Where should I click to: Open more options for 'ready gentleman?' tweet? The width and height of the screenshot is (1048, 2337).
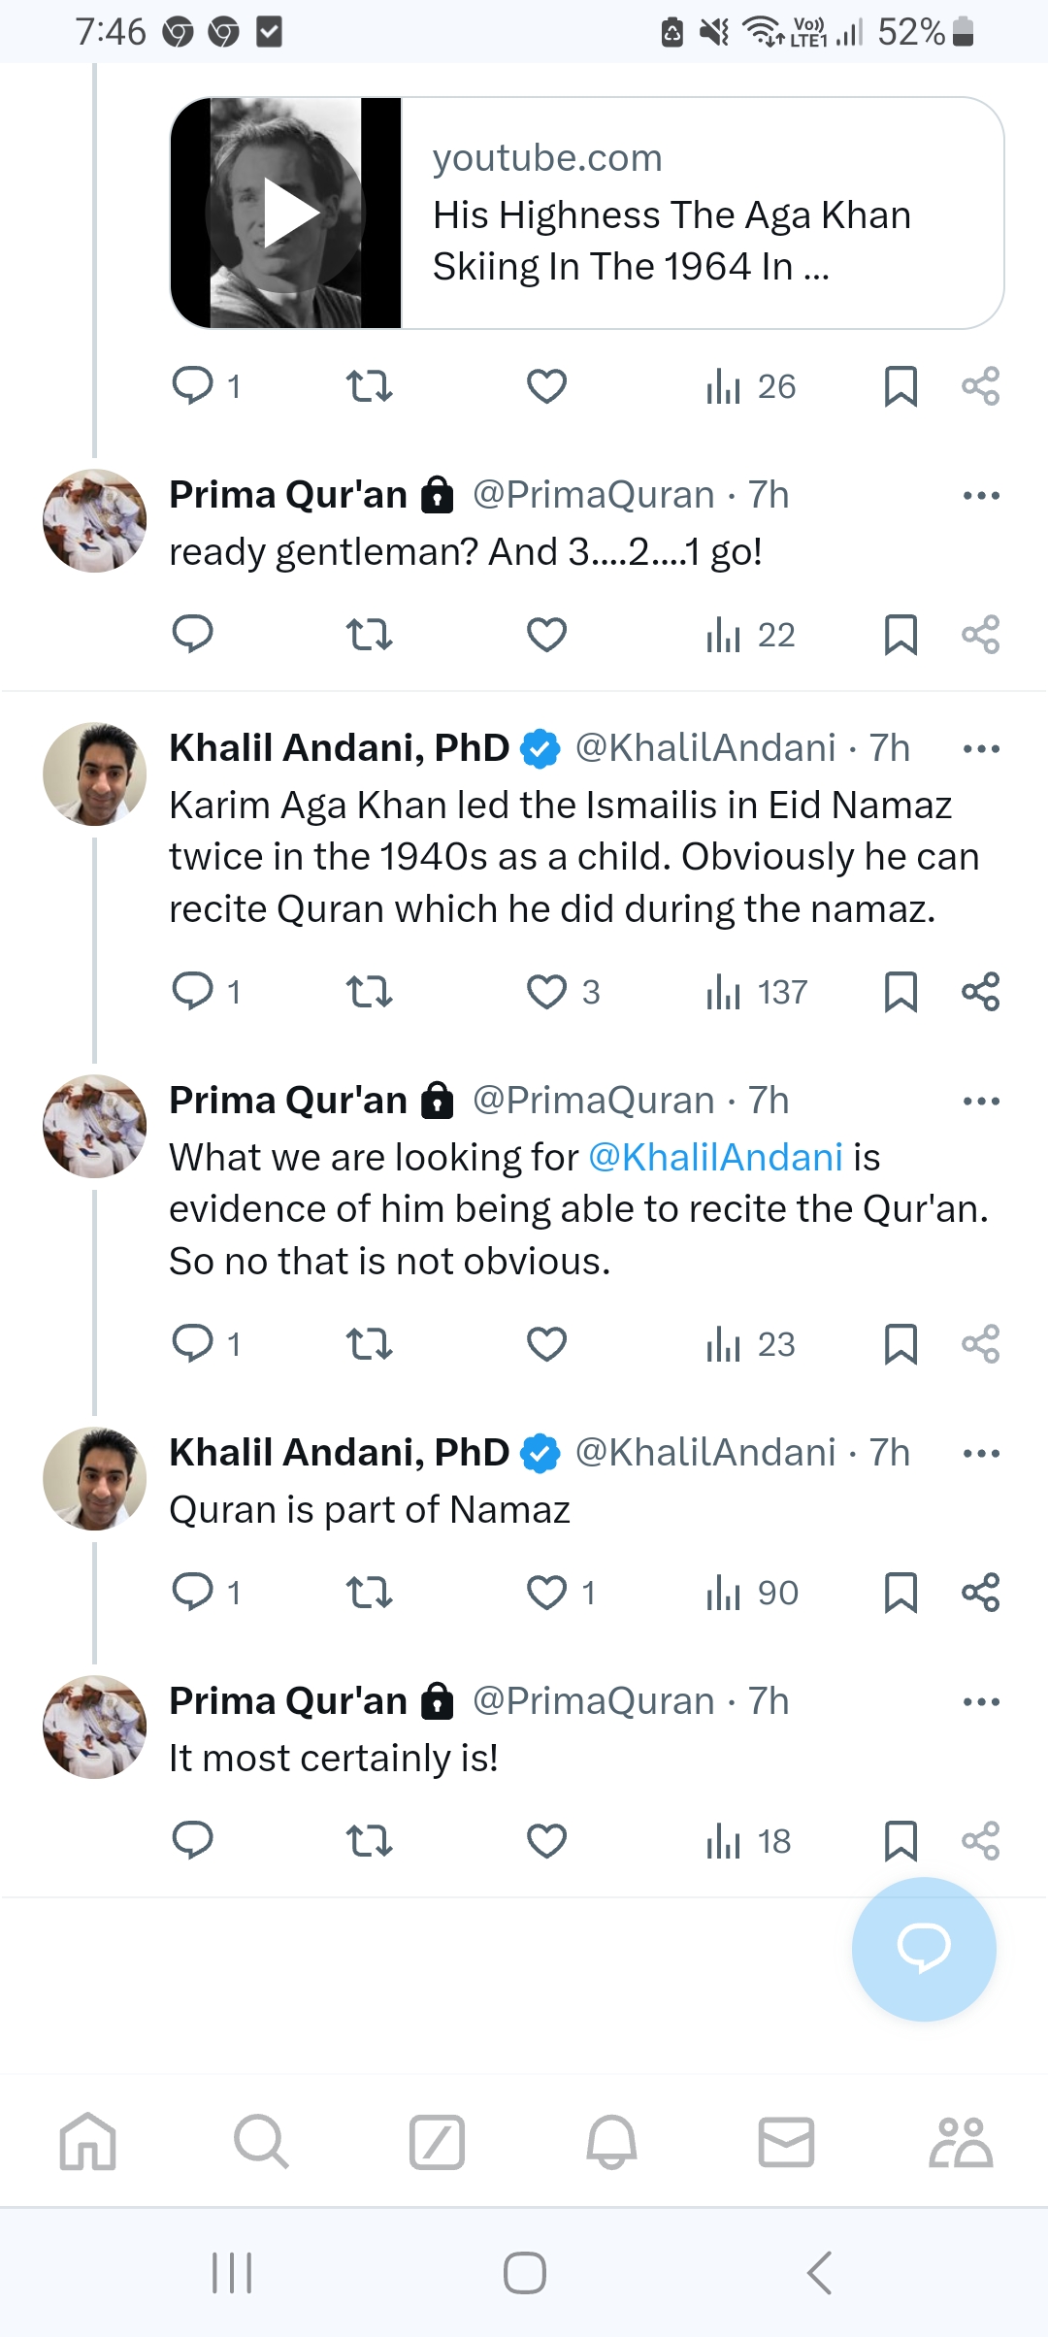tap(981, 496)
